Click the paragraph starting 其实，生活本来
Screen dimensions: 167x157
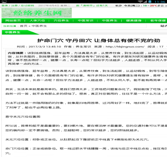click(86, 92)
